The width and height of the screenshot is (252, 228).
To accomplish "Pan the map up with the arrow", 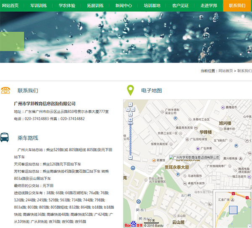I will point(130,104).
